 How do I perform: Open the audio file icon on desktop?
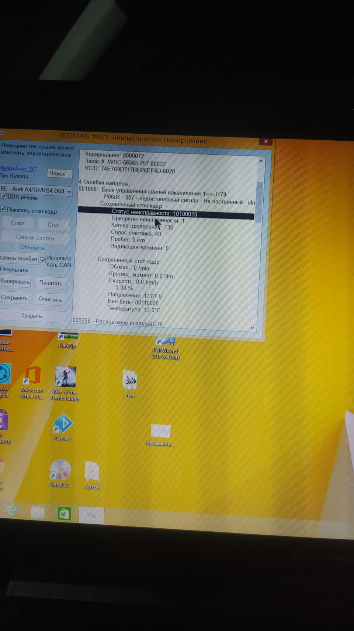(130, 383)
